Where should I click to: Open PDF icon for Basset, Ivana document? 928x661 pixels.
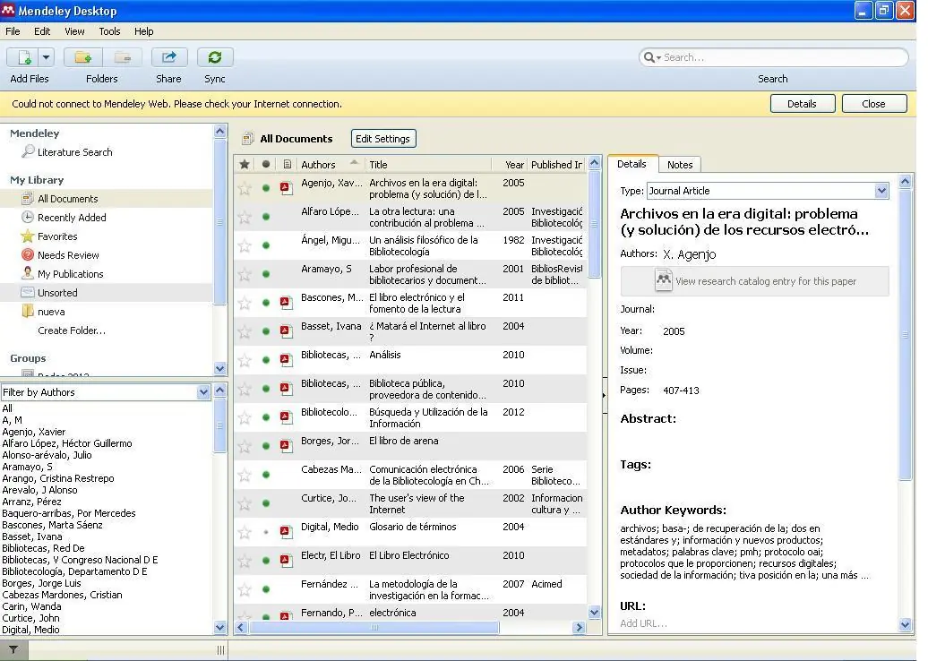coord(287,331)
